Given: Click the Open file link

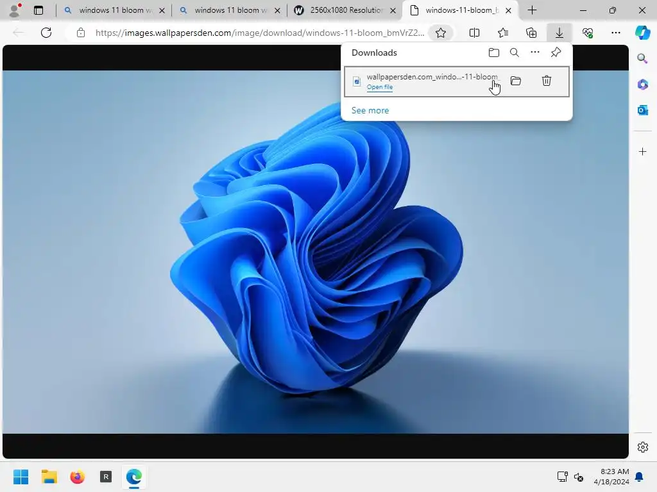Looking at the screenshot, I should coord(380,87).
